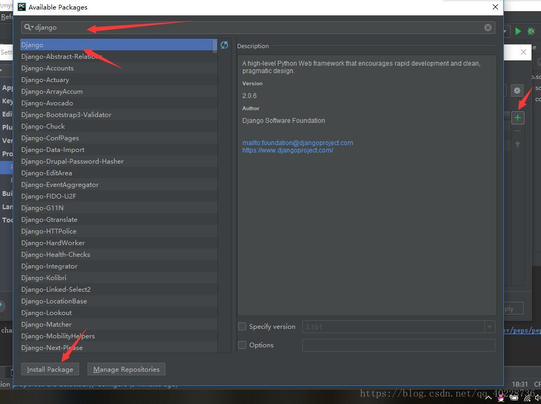Select Django-LocationBase package

(119, 301)
